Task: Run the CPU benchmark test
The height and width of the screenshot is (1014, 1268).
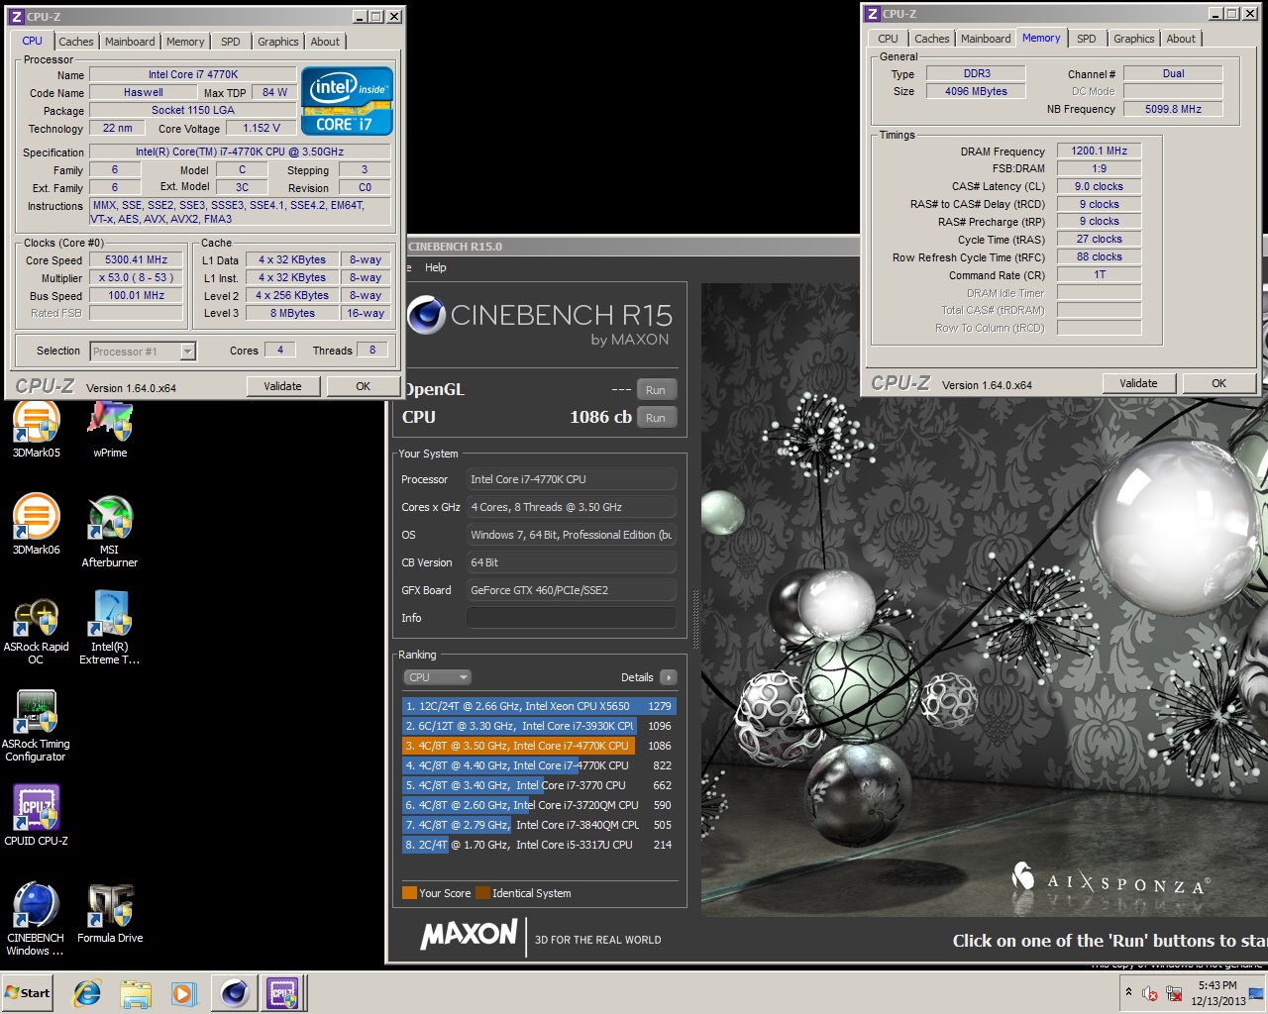Action: pyautogui.click(x=655, y=418)
